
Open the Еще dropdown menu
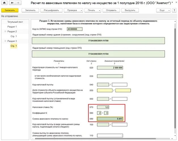click(x=163, y=10)
